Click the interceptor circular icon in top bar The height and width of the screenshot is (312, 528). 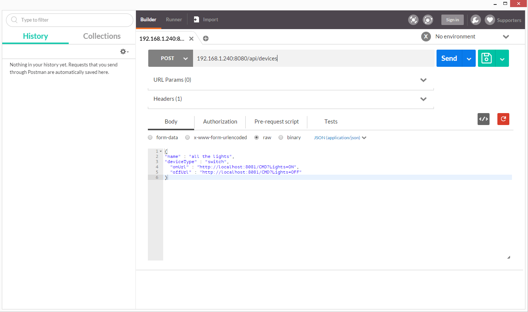click(428, 20)
